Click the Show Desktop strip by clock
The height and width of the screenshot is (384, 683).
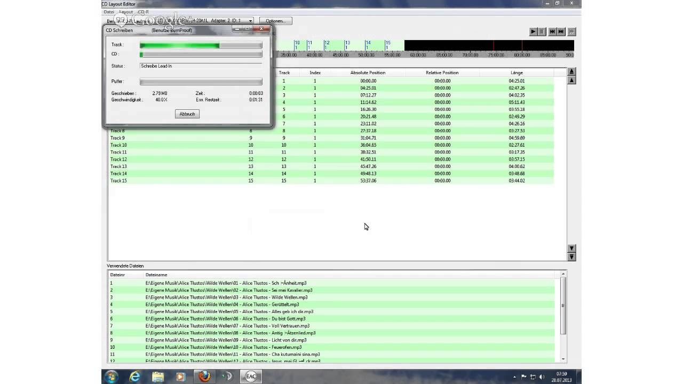(579, 377)
